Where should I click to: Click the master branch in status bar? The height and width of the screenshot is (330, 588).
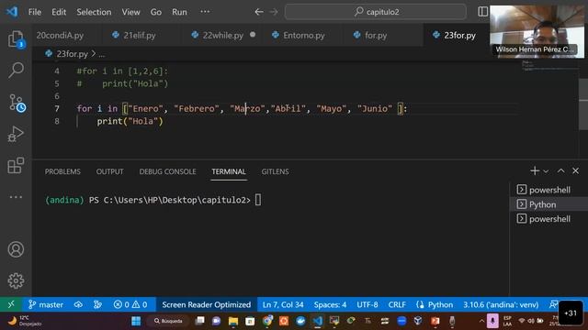tap(46, 304)
